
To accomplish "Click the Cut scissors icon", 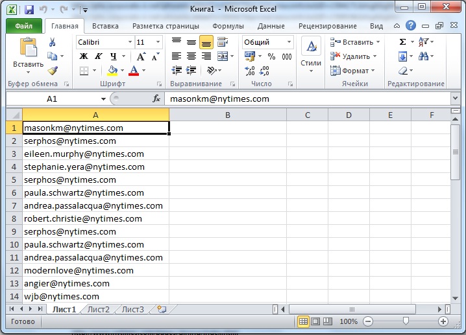I will click(53, 42).
